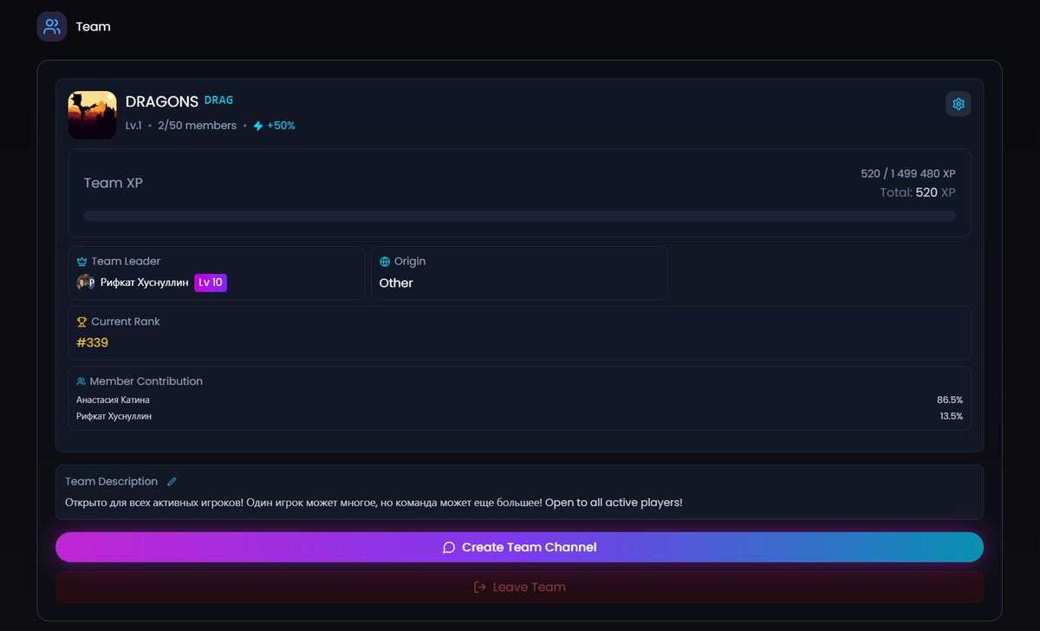Click the Team title in header
The image size is (1040, 631).
[93, 27]
